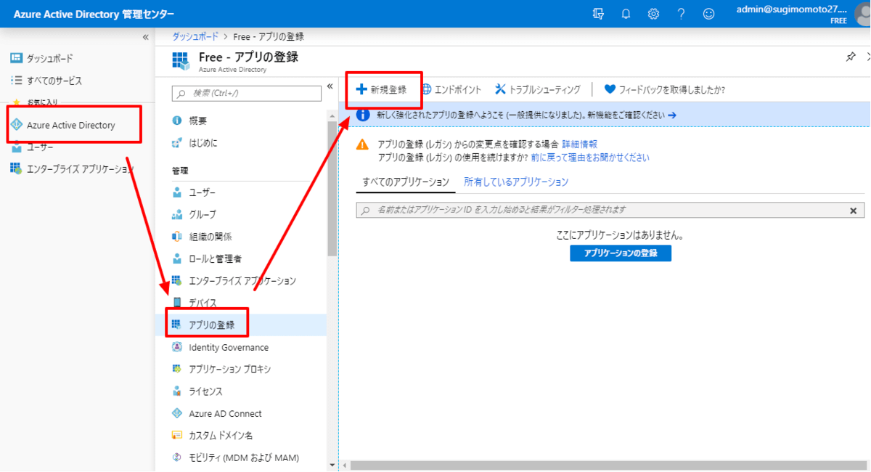Open 組織の関係 in the blade menu
Image resolution: width=871 pixels, height=472 pixels.
pos(210,237)
